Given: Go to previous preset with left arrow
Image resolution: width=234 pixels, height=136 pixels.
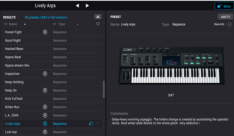Looking at the screenshot, I should pyautogui.click(x=77, y=6).
